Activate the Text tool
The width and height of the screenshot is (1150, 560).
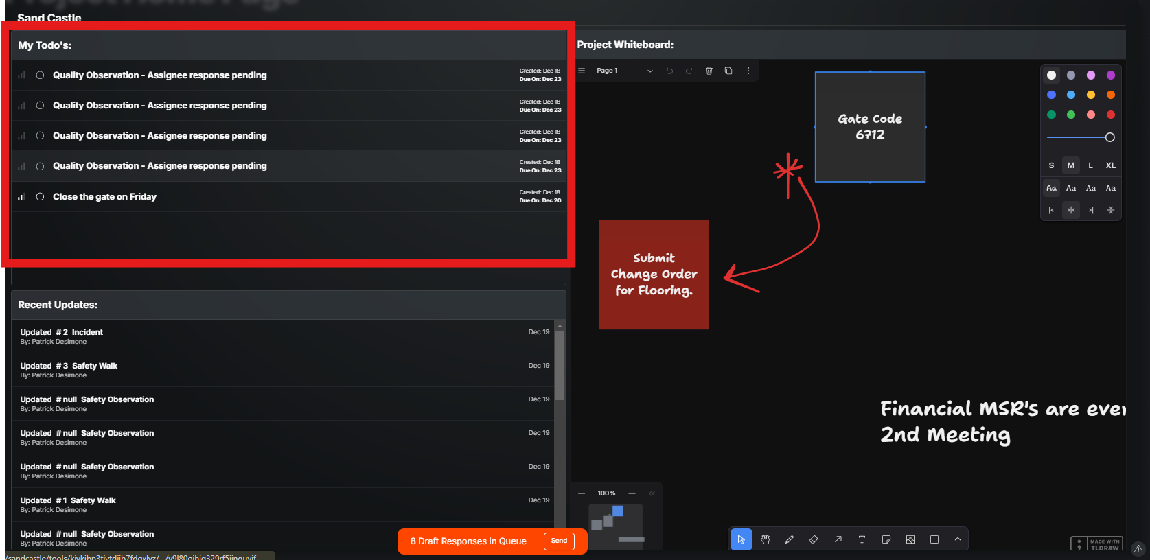[x=862, y=539]
